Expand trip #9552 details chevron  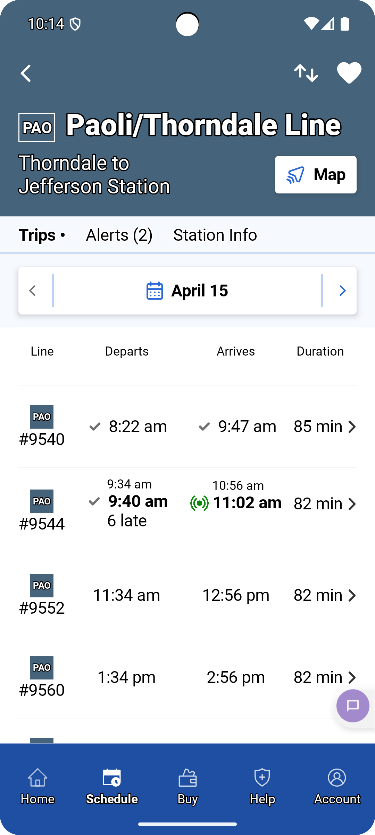click(352, 596)
